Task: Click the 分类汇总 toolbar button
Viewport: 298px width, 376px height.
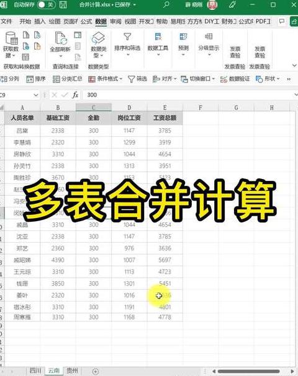Action: tap(67, 79)
